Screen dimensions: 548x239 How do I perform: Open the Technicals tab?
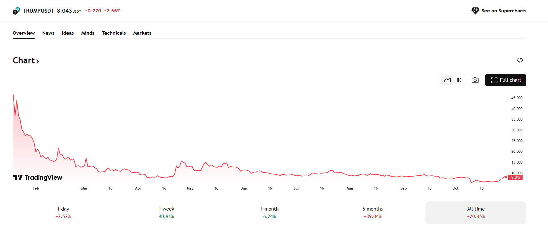point(114,33)
